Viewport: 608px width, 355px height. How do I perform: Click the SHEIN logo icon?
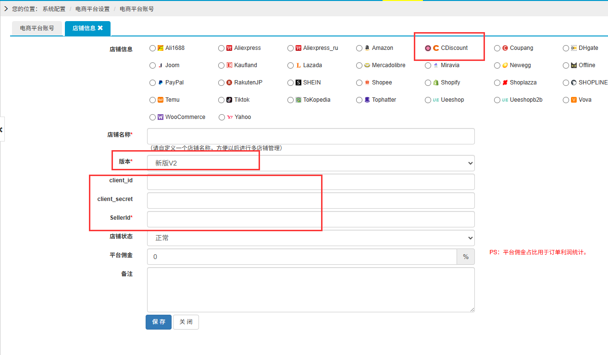click(x=298, y=83)
